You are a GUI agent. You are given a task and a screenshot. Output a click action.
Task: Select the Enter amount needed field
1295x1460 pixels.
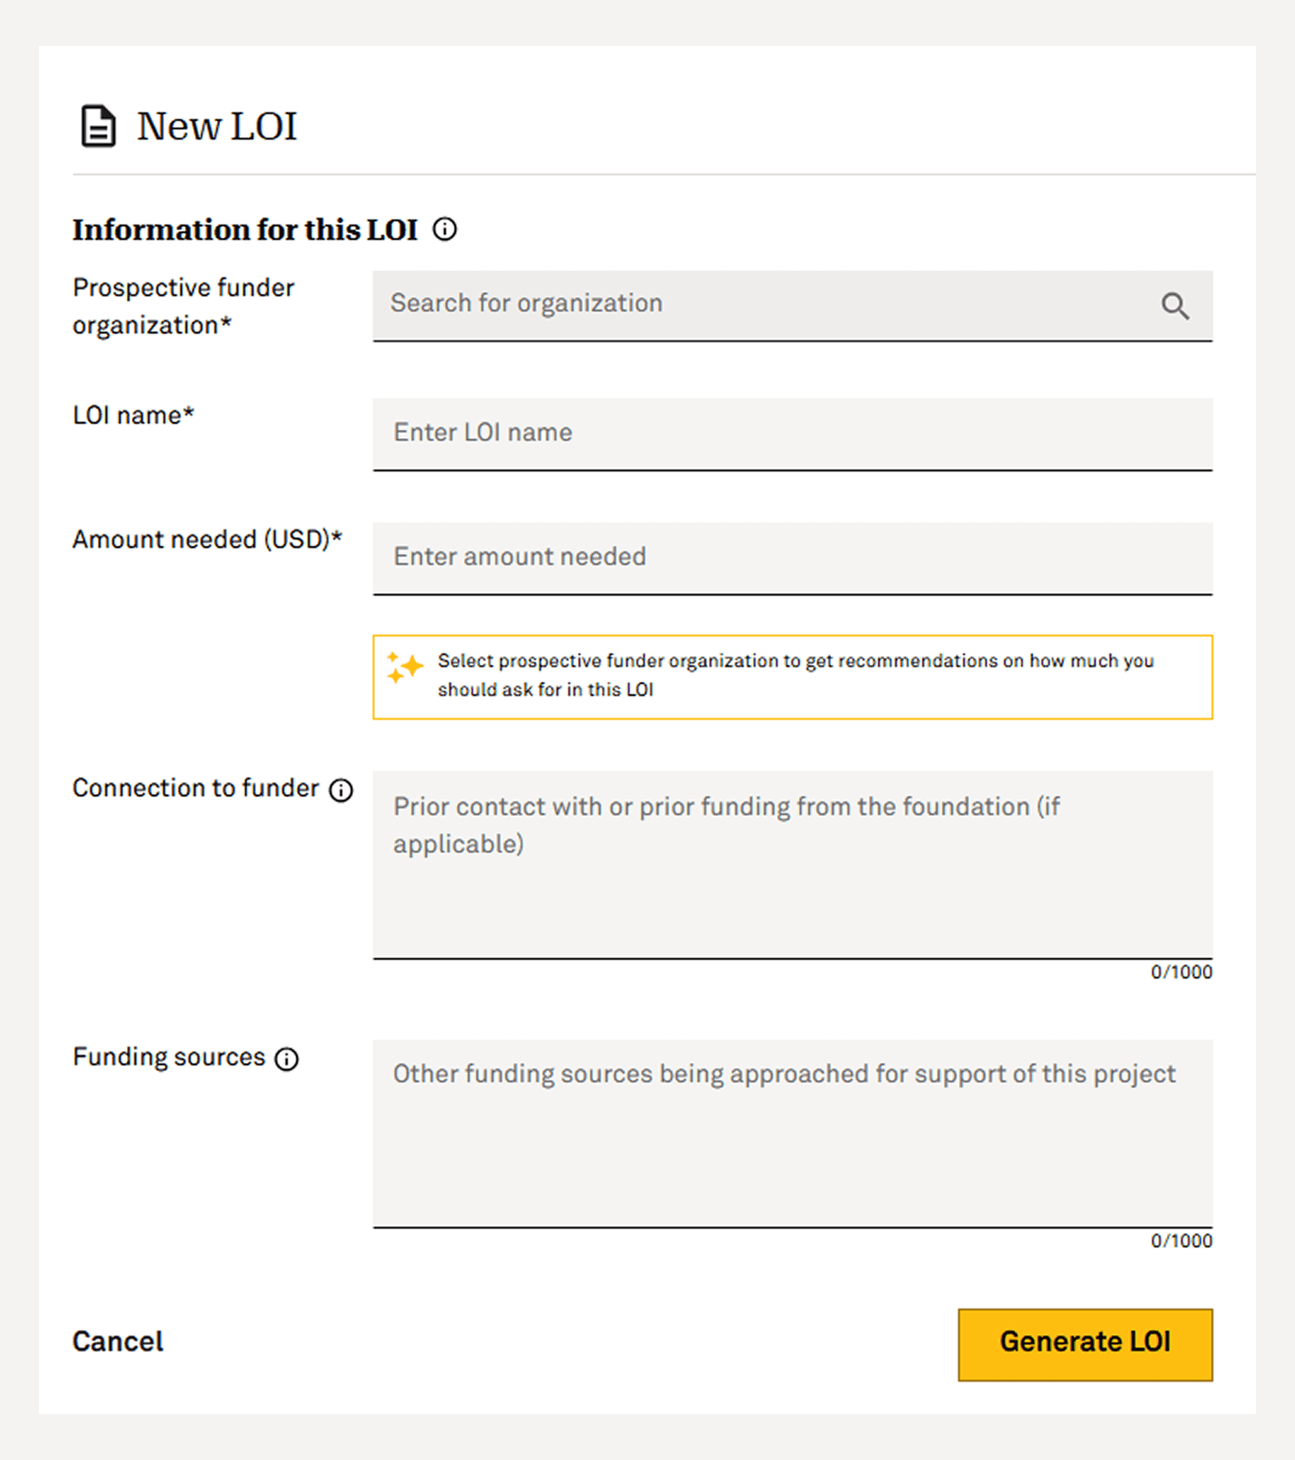click(x=791, y=557)
